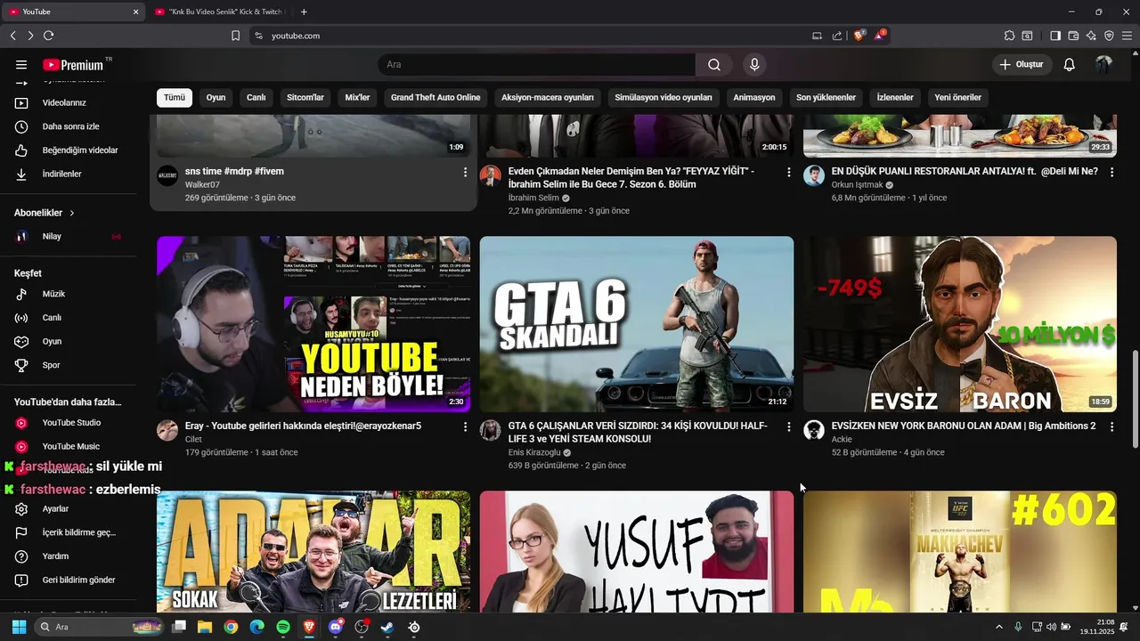
Task: Open Steam from the Windows taskbar
Action: 387,627
